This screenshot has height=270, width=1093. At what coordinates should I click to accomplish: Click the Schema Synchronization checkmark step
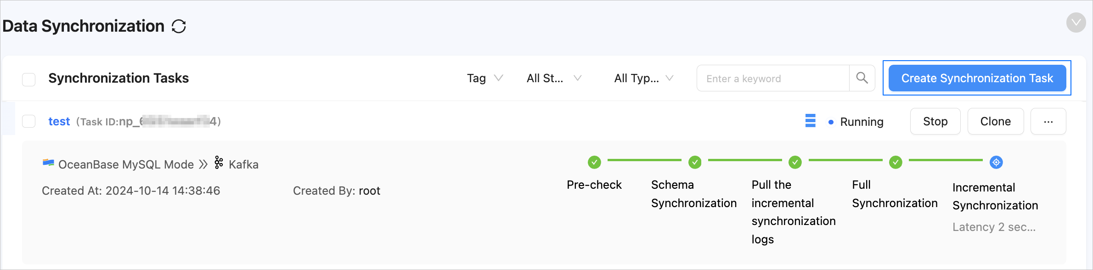(x=695, y=162)
